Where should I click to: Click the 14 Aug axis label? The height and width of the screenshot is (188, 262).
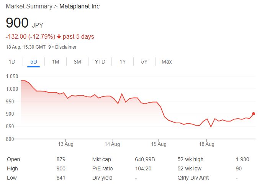[x=112, y=144]
